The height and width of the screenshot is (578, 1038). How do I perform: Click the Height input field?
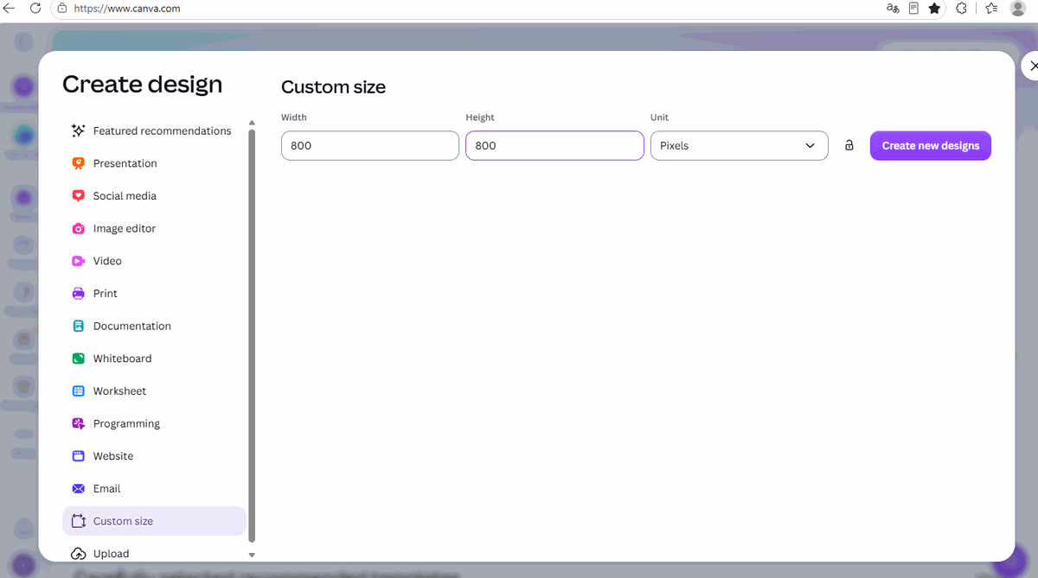click(554, 146)
